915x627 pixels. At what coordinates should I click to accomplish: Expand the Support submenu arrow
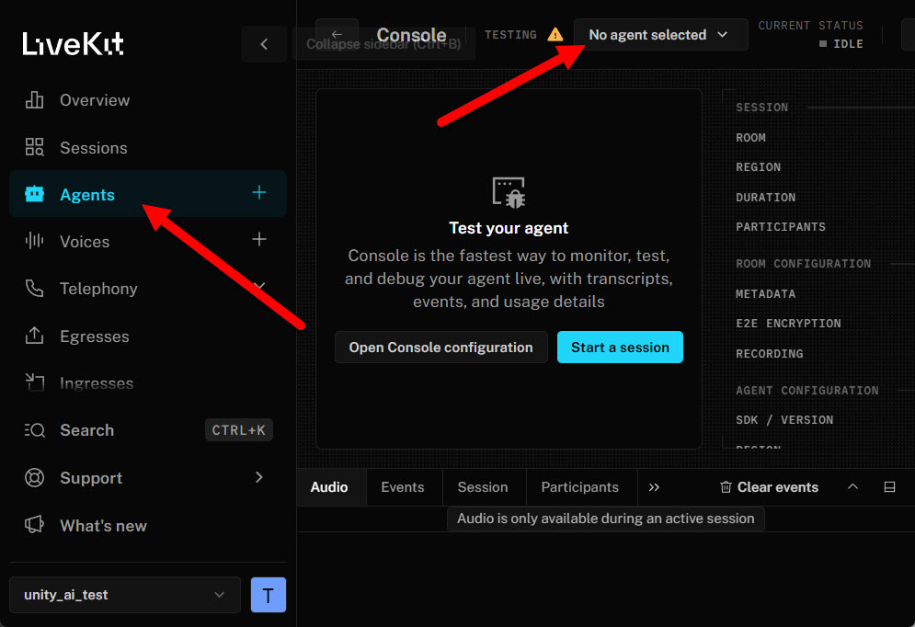[x=259, y=477]
